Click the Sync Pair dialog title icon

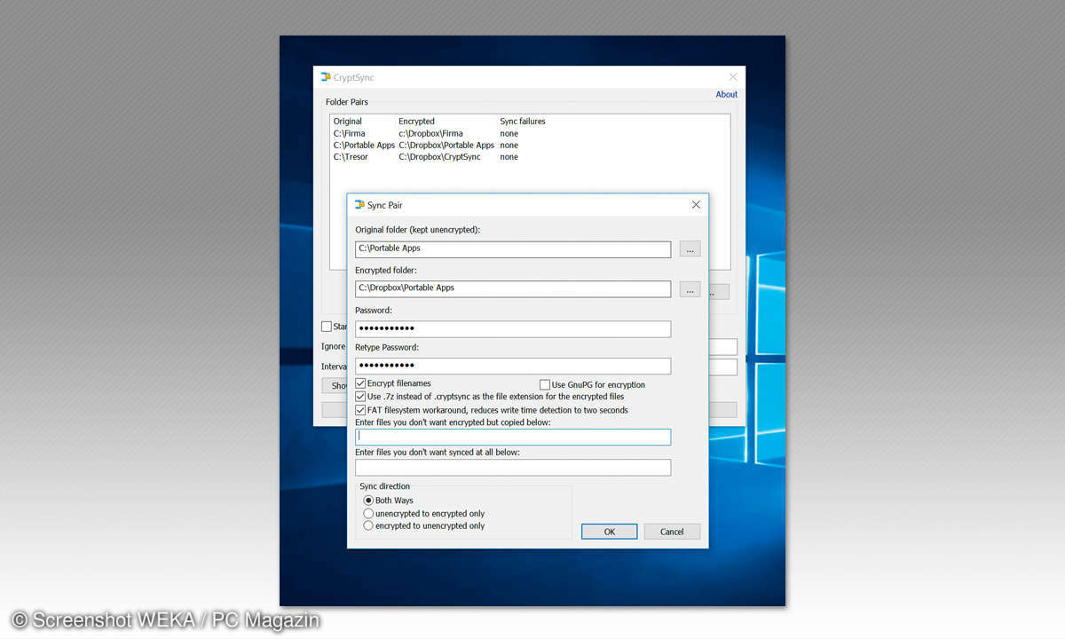(359, 205)
